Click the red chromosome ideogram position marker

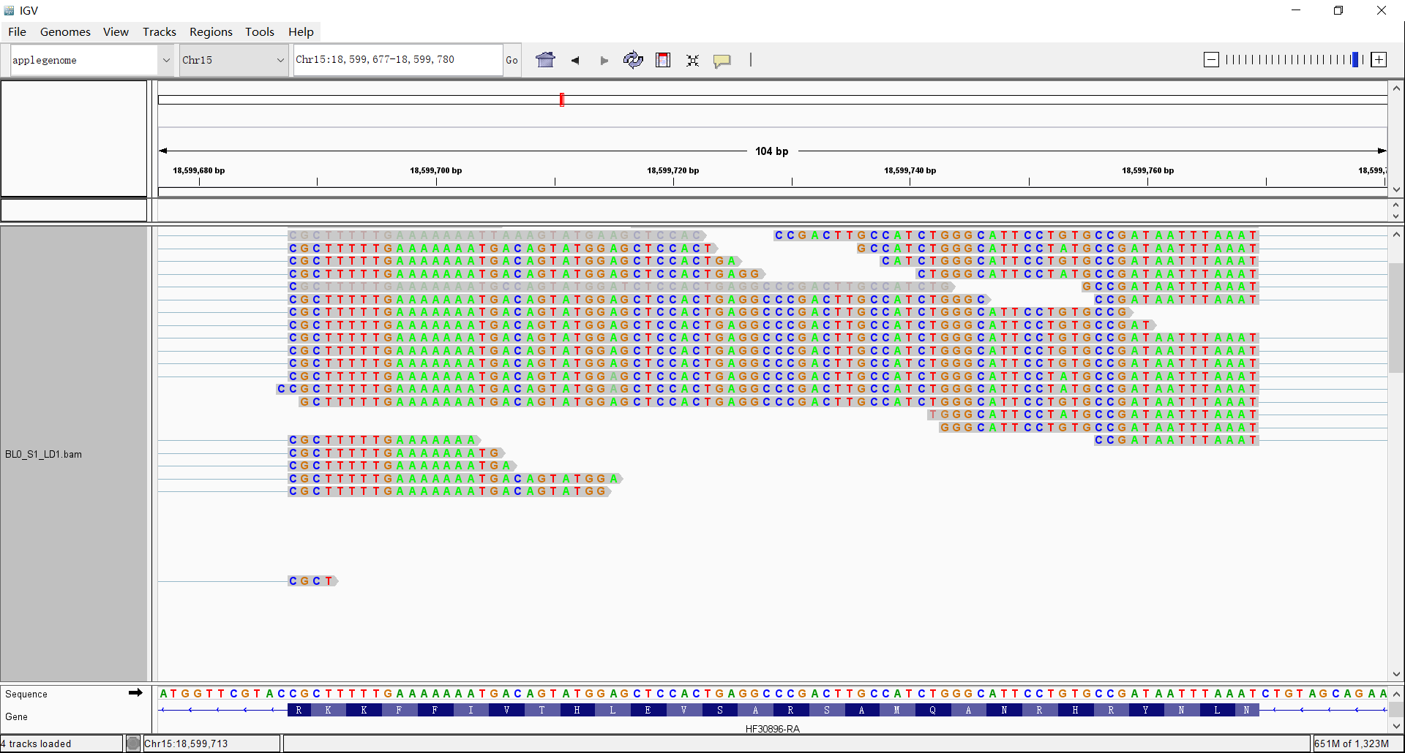coord(562,99)
